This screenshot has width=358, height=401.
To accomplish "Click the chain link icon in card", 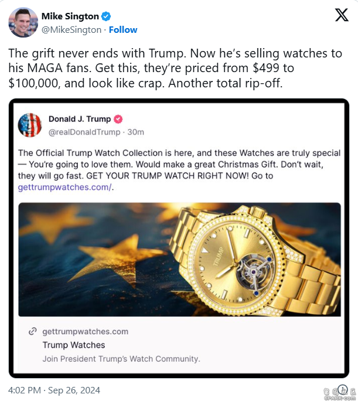I will click(x=33, y=331).
